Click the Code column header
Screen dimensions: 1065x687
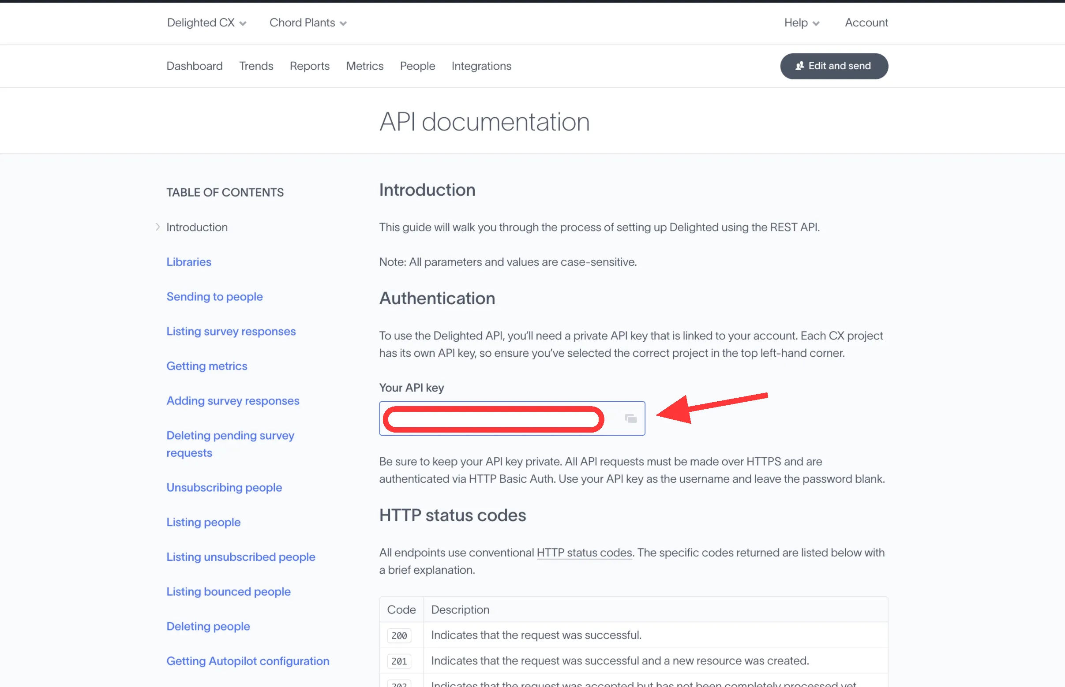click(x=401, y=610)
